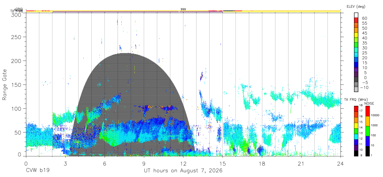Viewport: 383px width, 177px height.
Task: Click the "10000" label on the NOISE scale
Action: point(375,116)
